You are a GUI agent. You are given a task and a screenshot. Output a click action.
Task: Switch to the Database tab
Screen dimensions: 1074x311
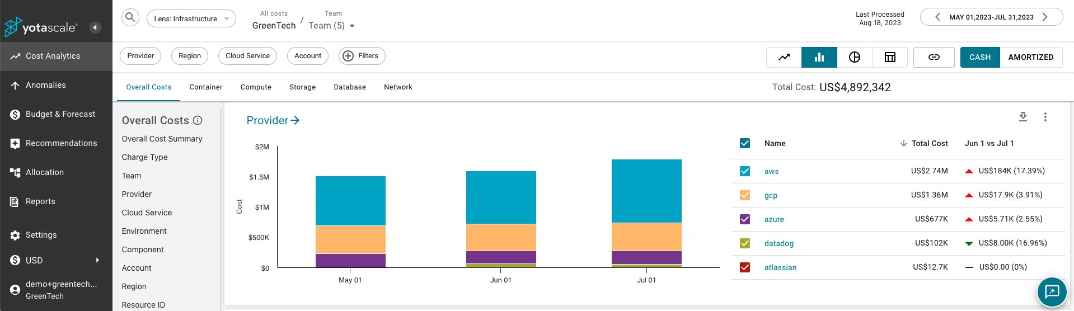(x=350, y=87)
